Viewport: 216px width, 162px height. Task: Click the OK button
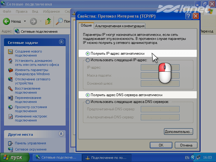pos(161,145)
